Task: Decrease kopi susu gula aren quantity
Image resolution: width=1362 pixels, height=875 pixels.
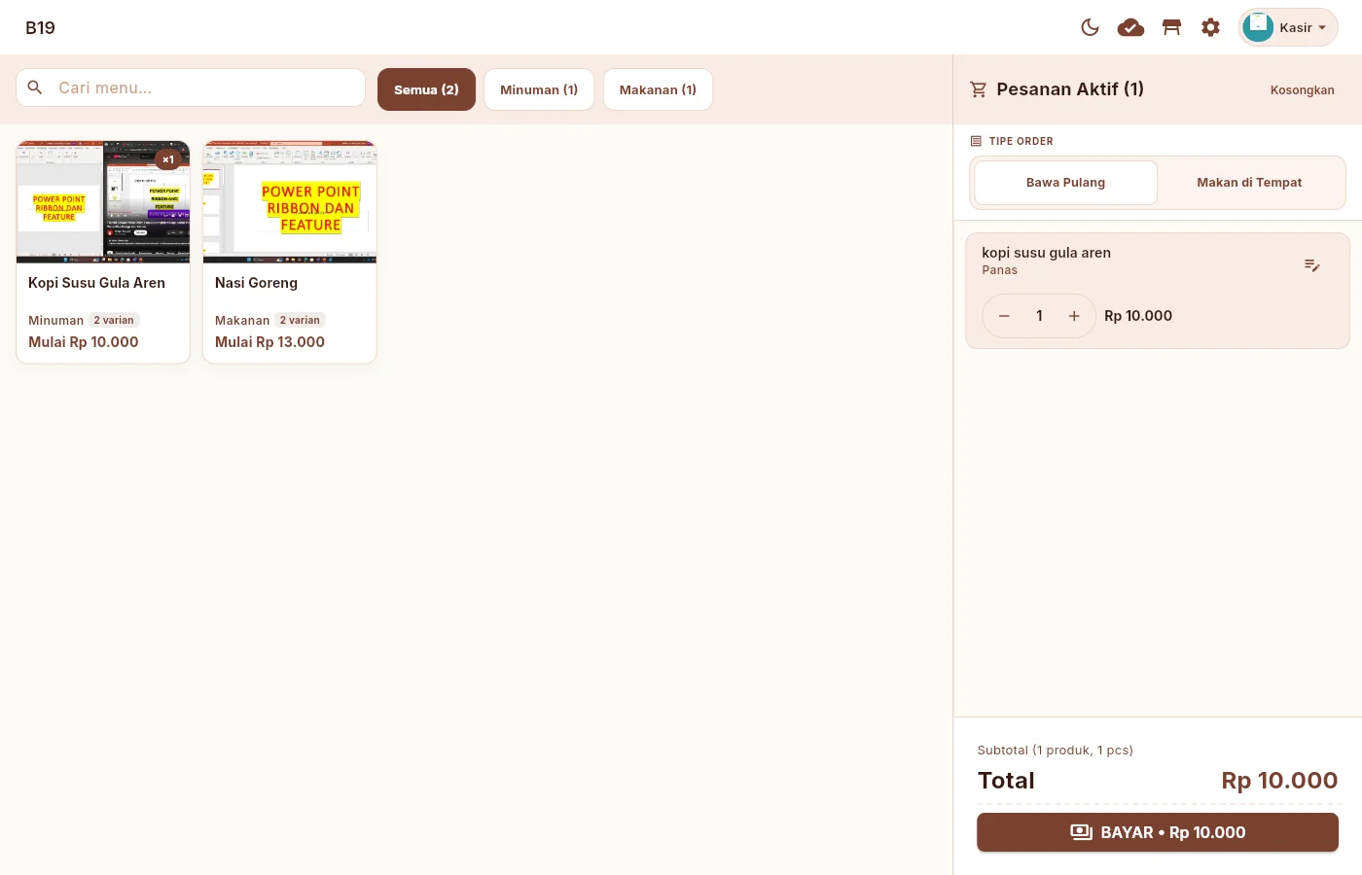Action: pos(1004,316)
